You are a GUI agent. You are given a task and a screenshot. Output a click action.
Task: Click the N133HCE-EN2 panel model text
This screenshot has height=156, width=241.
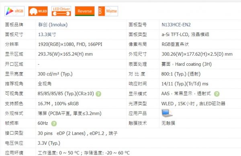(176, 25)
